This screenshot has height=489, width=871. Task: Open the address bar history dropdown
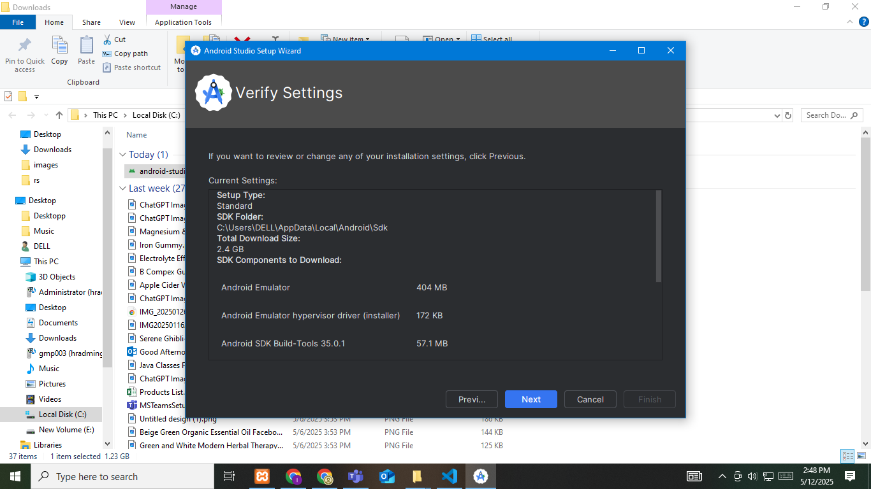click(777, 116)
